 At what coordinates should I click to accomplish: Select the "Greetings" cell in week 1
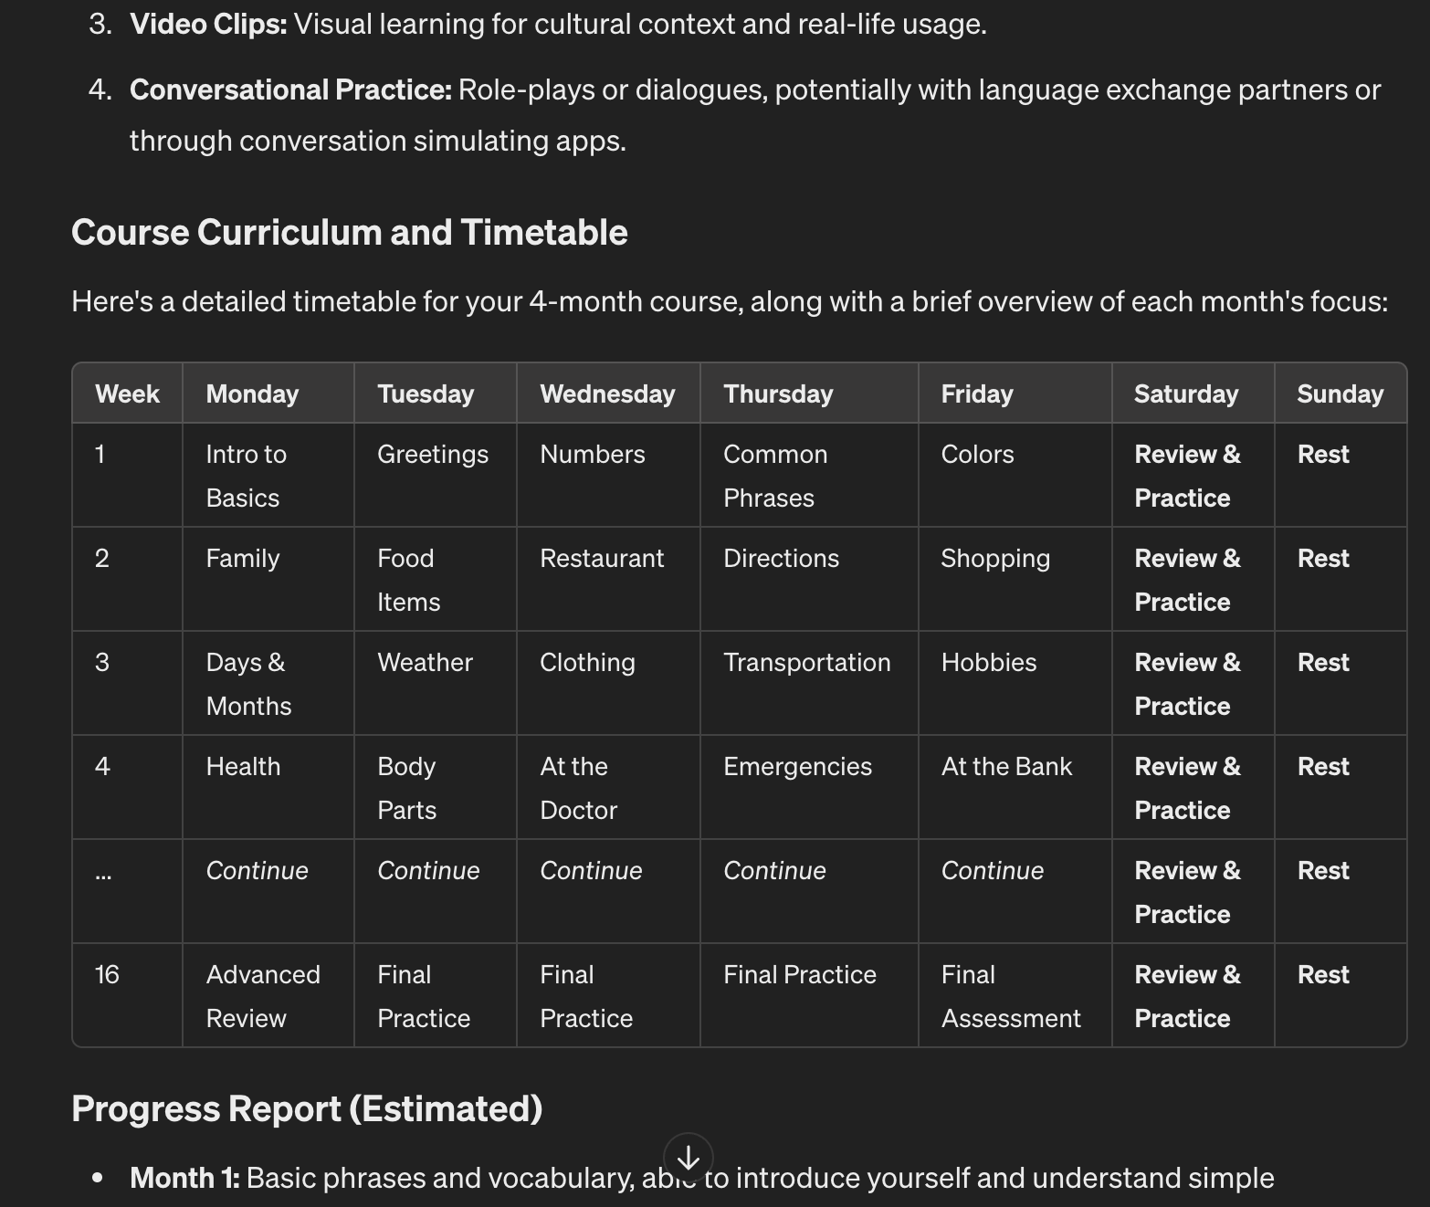pos(432,454)
